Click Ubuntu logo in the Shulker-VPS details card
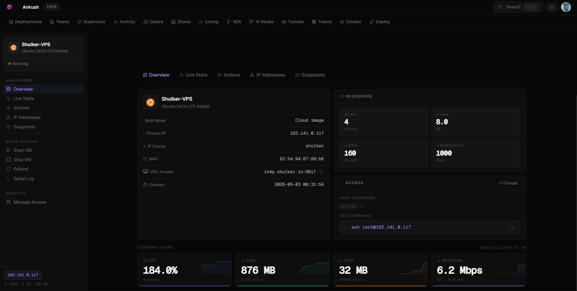The height and width of the screenshot is (291, 577). pos(150,102)
